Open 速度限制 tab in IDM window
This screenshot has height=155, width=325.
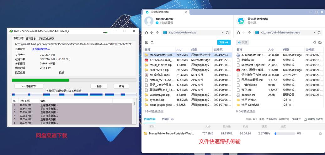coord(31,39)
